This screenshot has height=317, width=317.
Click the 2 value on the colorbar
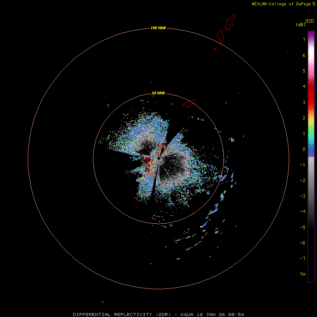(x=304, y=118)
